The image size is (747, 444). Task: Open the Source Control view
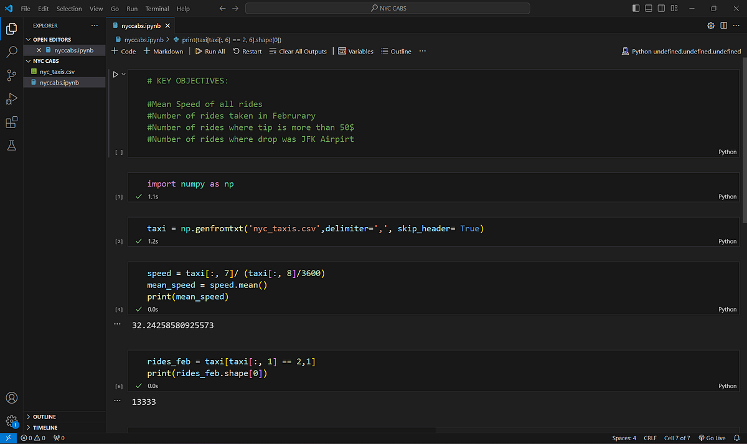(11, 76)
